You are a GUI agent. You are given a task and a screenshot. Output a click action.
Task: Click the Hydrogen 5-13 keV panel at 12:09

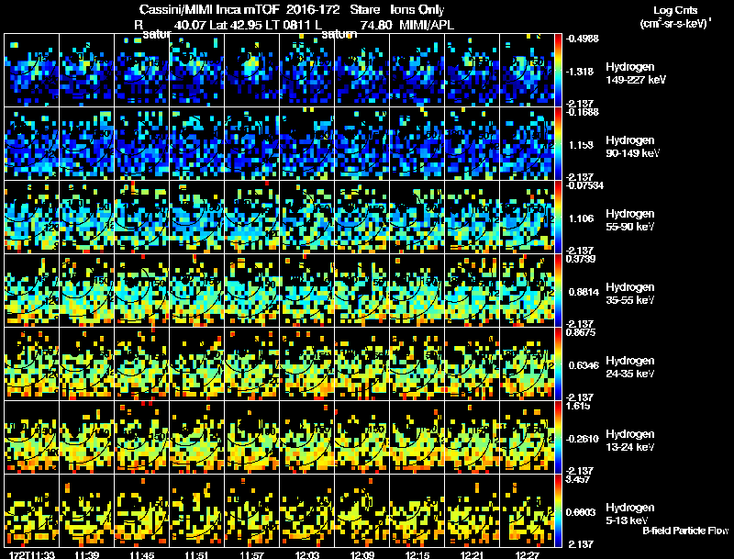362,510
